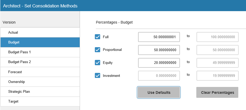
Task: Choose Budget Pass 1 version
Action: pos(40,52)
